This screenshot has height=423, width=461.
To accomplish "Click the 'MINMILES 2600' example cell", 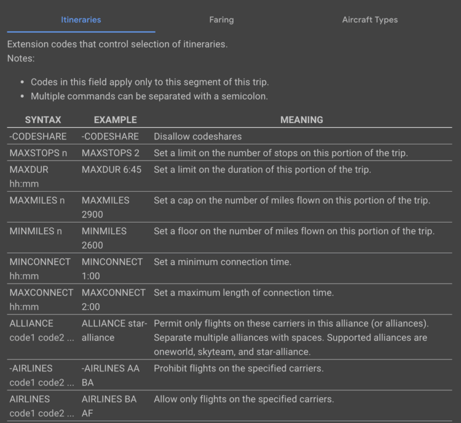I will 104,238.
